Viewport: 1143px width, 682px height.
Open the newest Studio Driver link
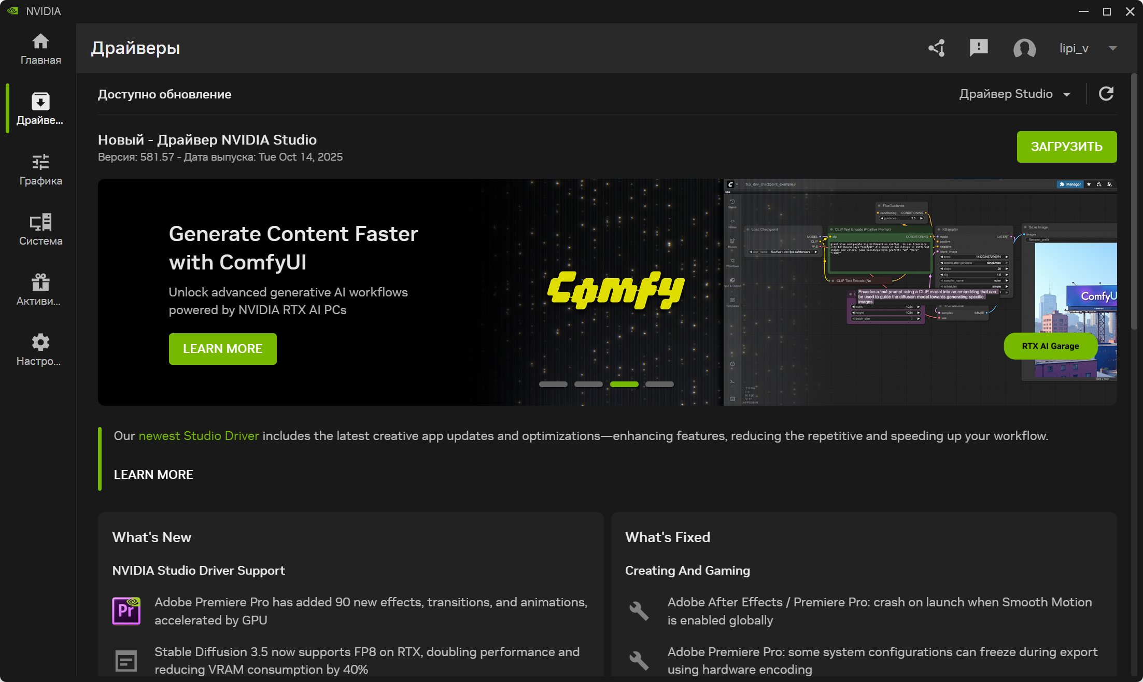click(x=199, y=436)
